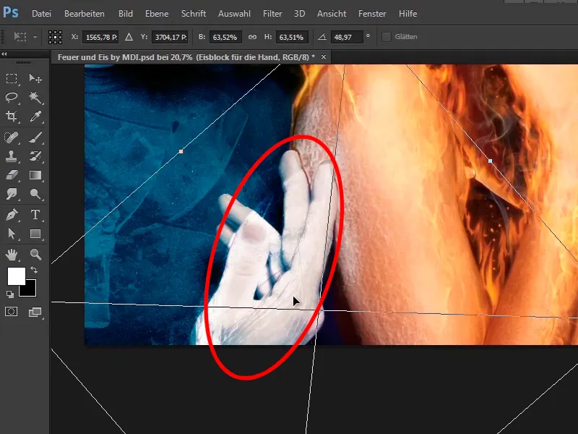578x434 pixels.
Task: Click the height H percentage field
Action: 292,37
